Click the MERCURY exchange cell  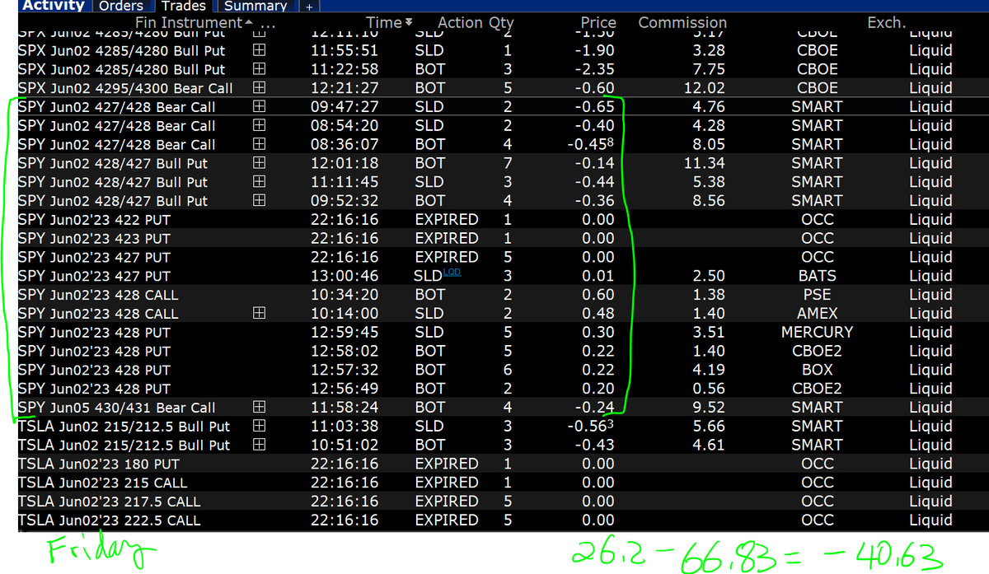coord(817,333)
